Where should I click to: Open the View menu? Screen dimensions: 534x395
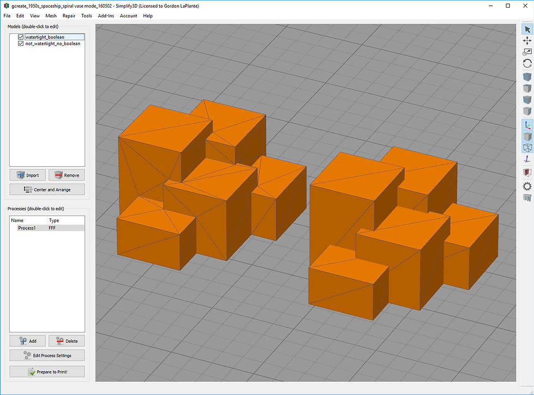pyautogui.click(x=35, y=16)
